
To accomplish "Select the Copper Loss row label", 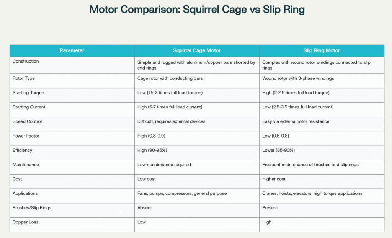I will coord(25,222).
